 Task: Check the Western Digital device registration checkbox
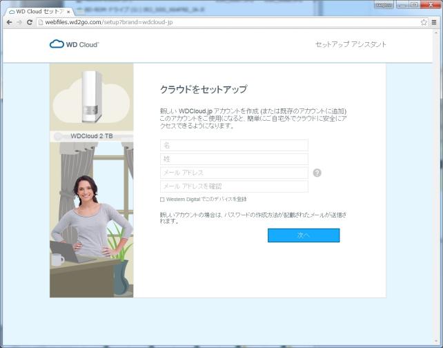(x=162, y=200)
